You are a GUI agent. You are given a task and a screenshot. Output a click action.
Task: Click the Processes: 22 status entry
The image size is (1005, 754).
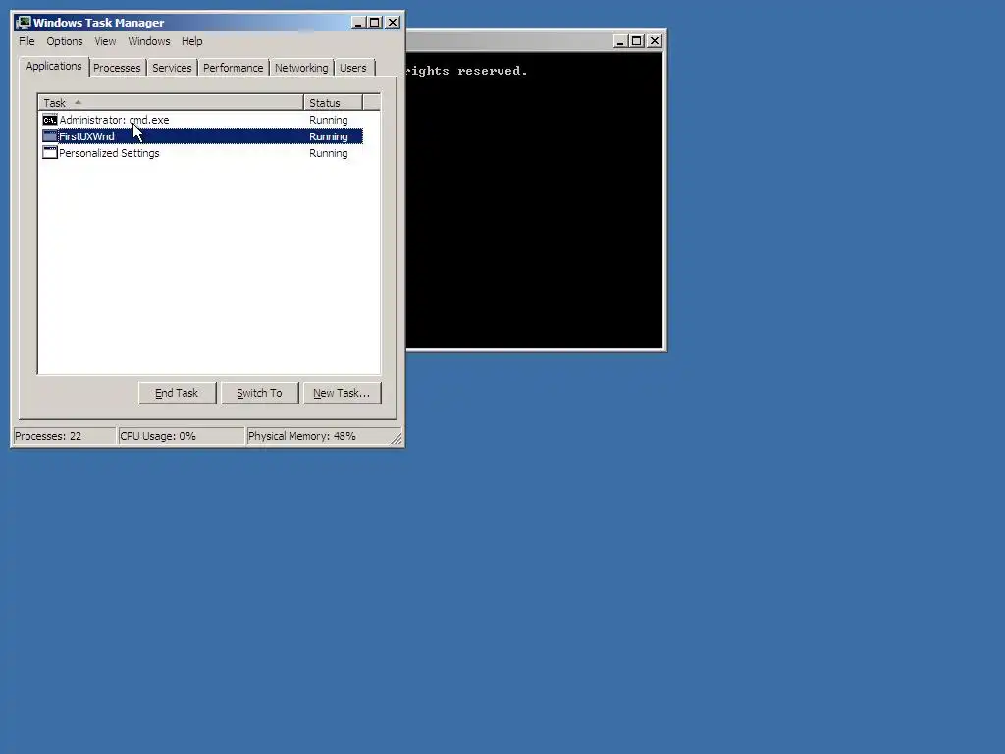(x=64, y=436)
